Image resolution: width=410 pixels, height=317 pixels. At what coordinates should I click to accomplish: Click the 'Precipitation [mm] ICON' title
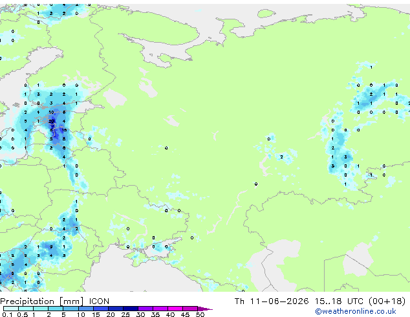pos(55,301)
